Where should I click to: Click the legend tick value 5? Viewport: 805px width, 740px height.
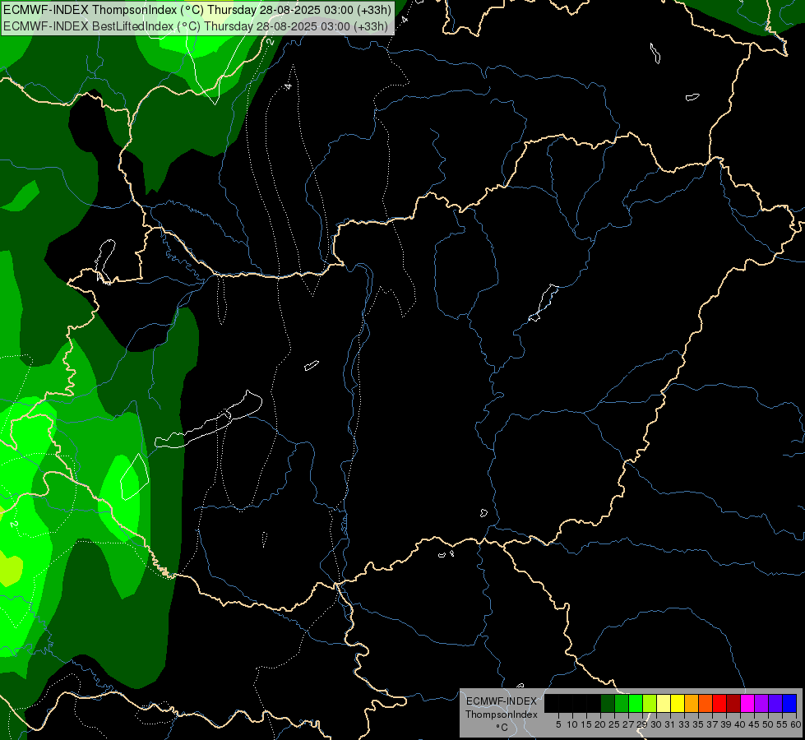tap(558, 724)
